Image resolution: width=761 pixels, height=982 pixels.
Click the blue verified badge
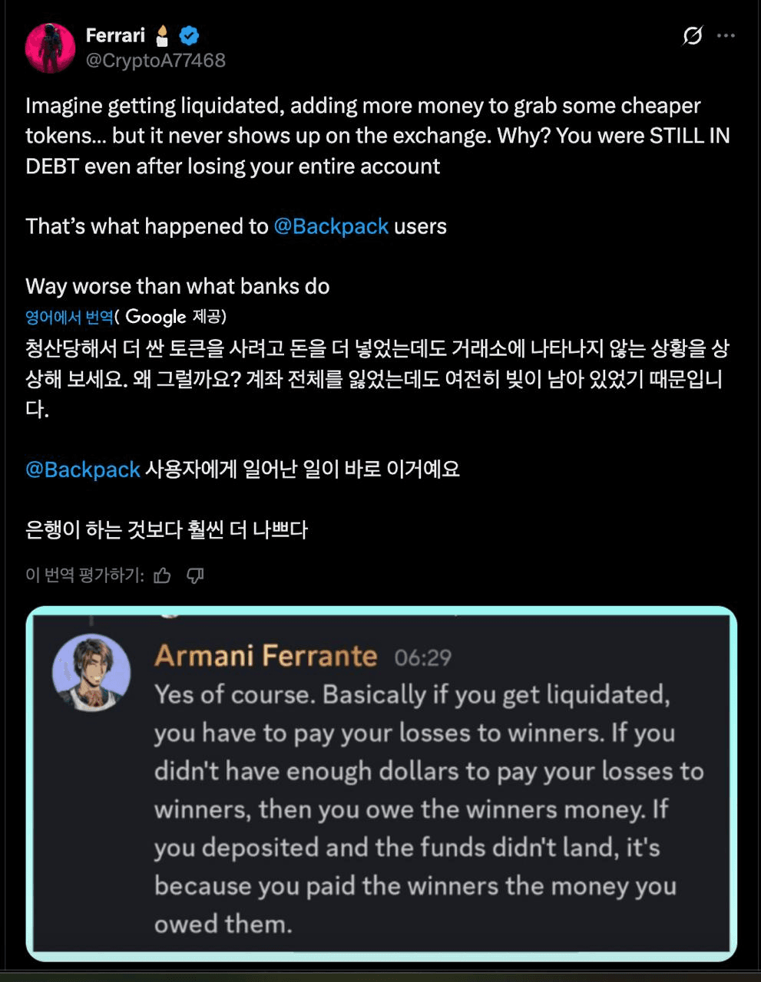pos(189,35)
